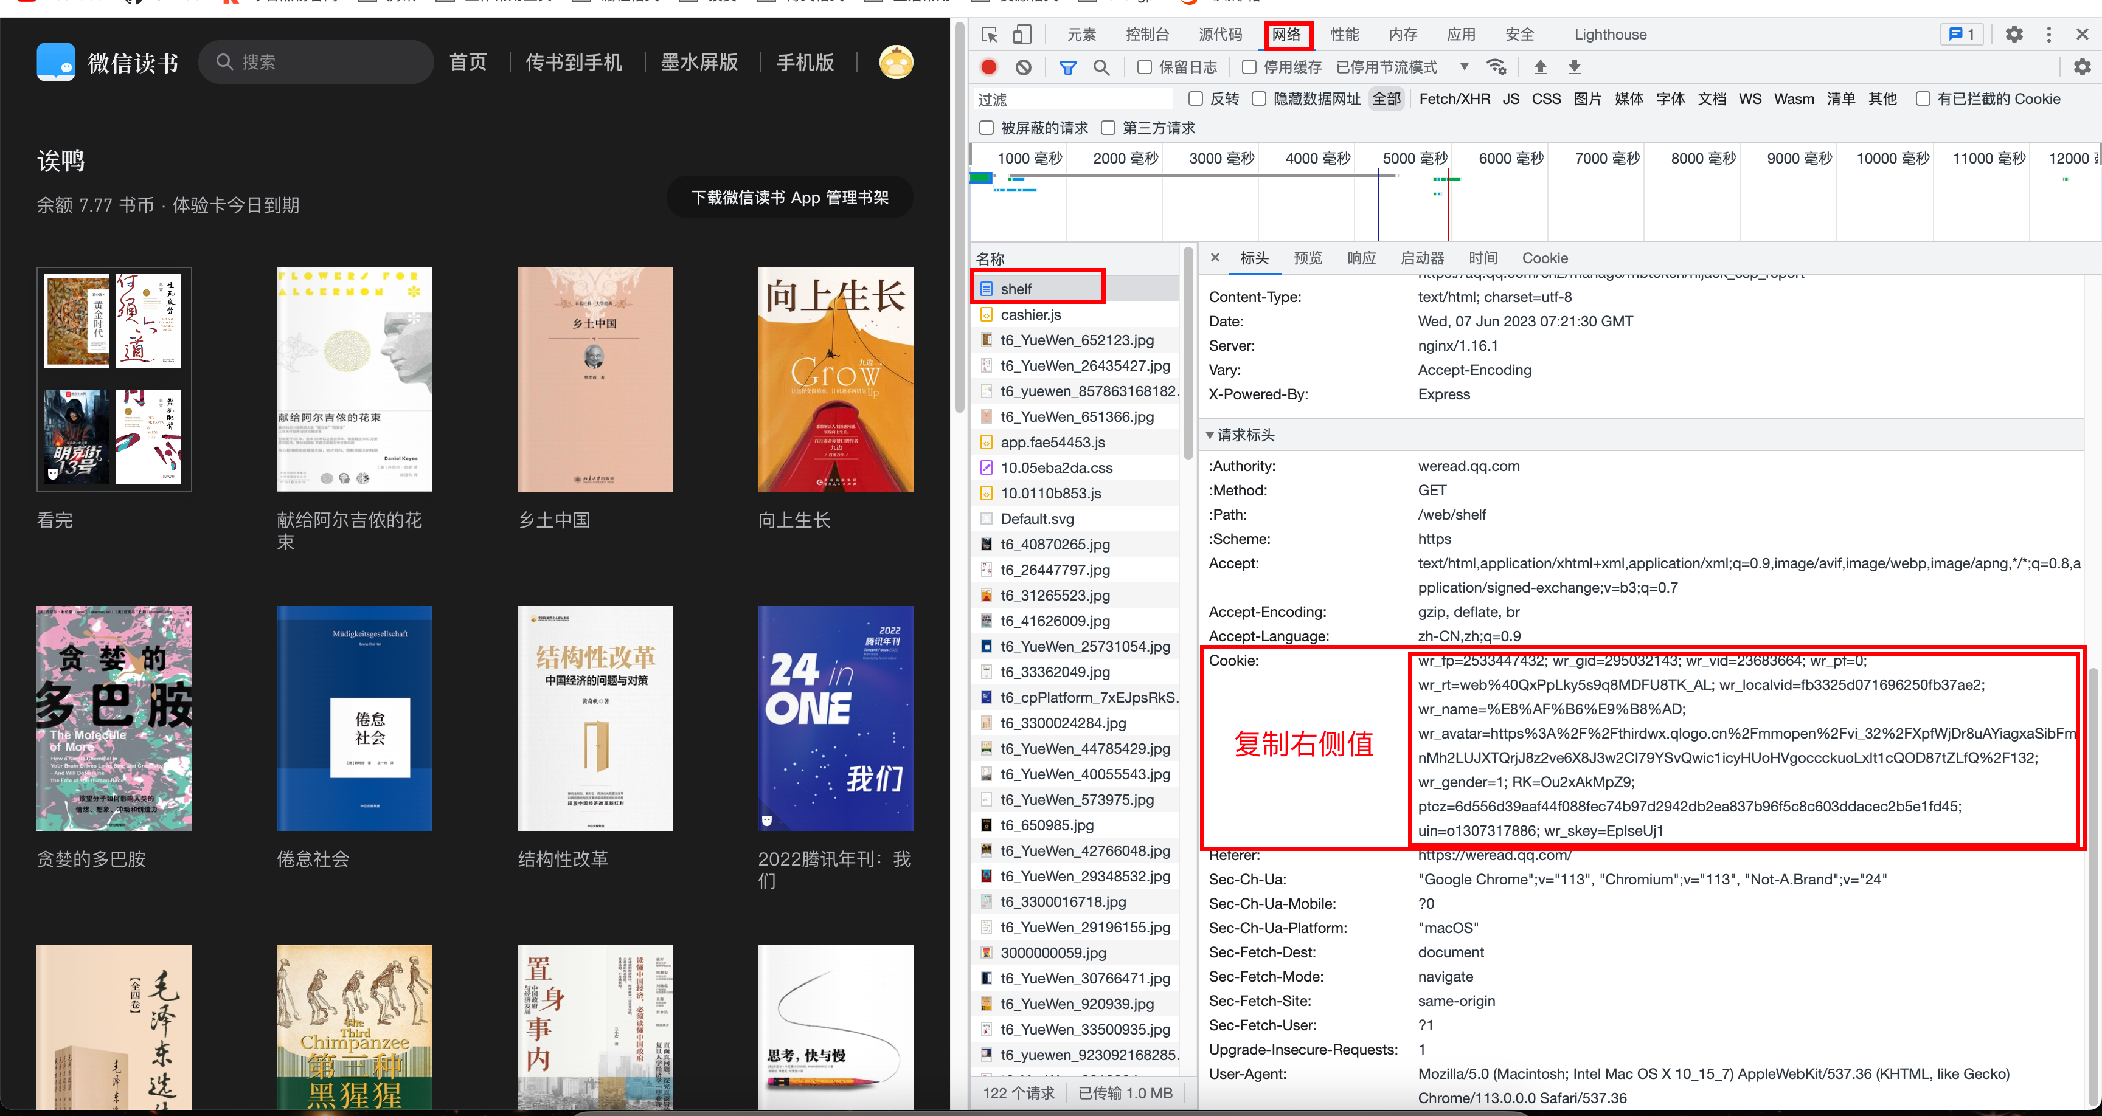The image size is (2102, 1116).
Task: Open the DevTools settings gear
Action: 2013,34
